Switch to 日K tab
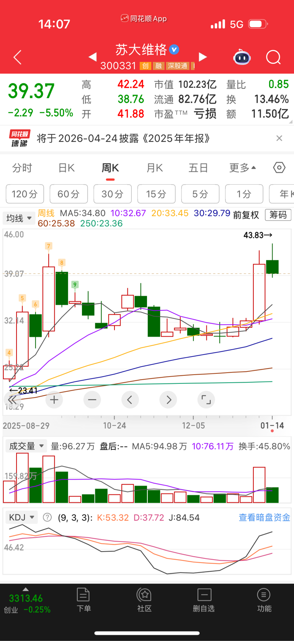 click(66, 168)
